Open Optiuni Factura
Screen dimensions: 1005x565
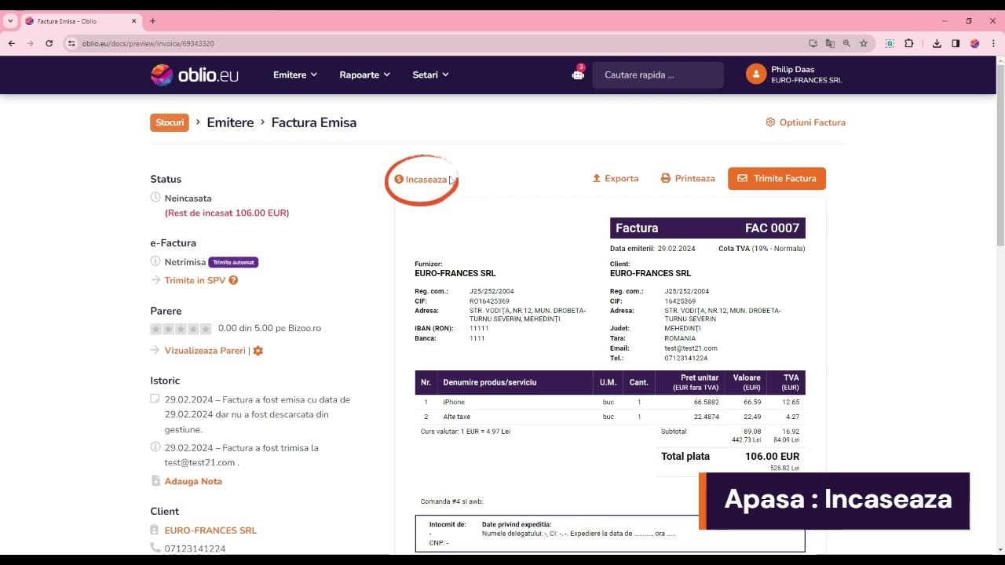[x=806, y=122]
